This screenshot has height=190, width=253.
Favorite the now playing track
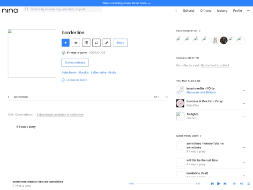[234, 183]
